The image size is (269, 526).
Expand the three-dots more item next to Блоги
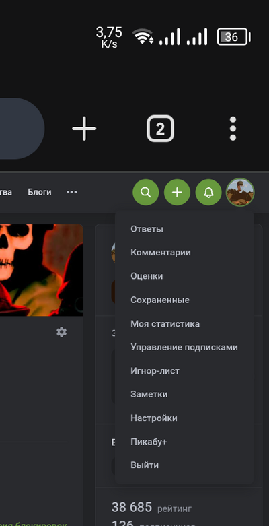tap(72, 192)
